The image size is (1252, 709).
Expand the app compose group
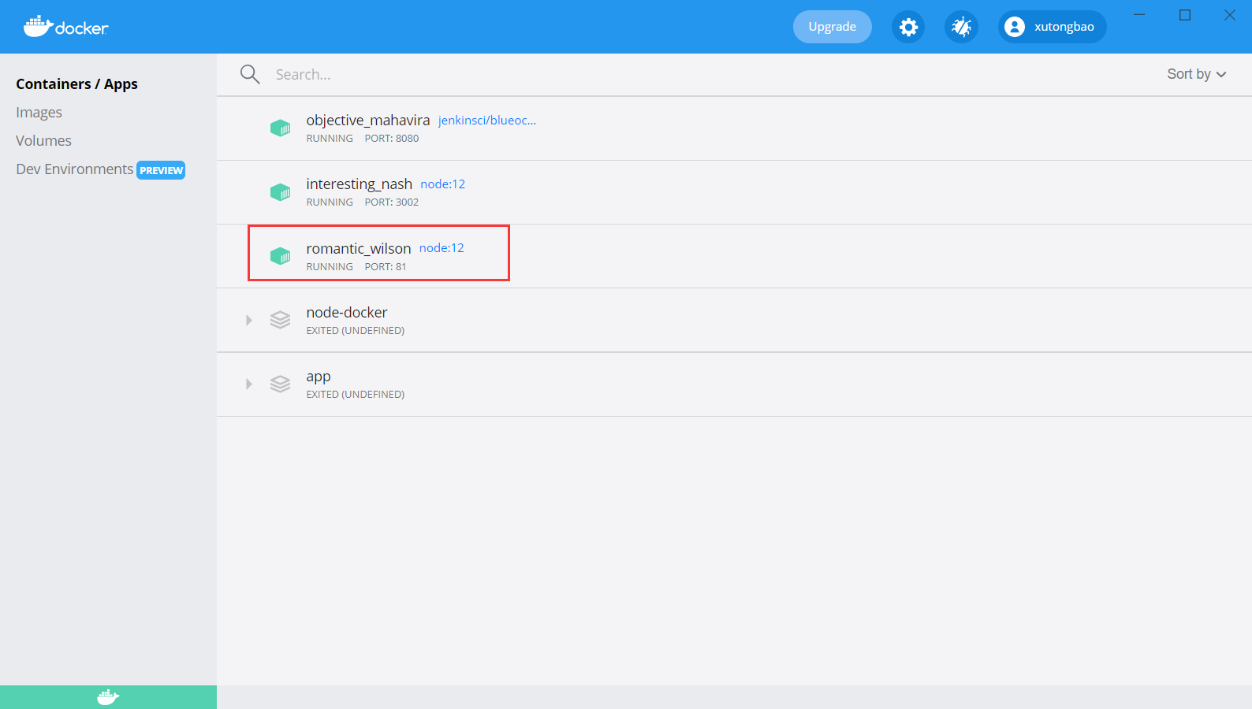pos(249,384)
